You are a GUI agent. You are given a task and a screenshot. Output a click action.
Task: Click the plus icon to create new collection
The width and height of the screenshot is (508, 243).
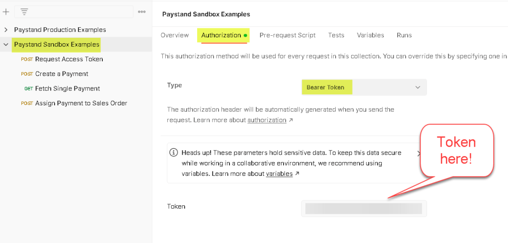pyautogui.click(x=6, y=11)
